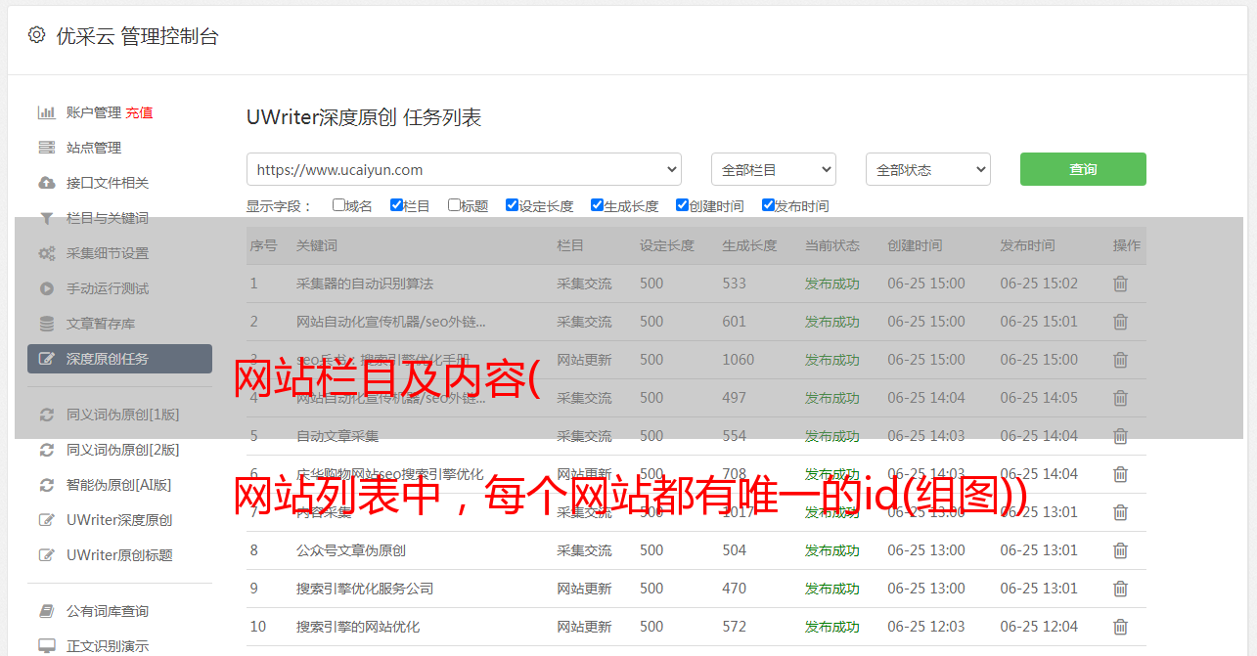Click the cloud upload icon for 接口文件相关
The height and width of the screenshot is (656, 1257).
click(x=46, y=183)
